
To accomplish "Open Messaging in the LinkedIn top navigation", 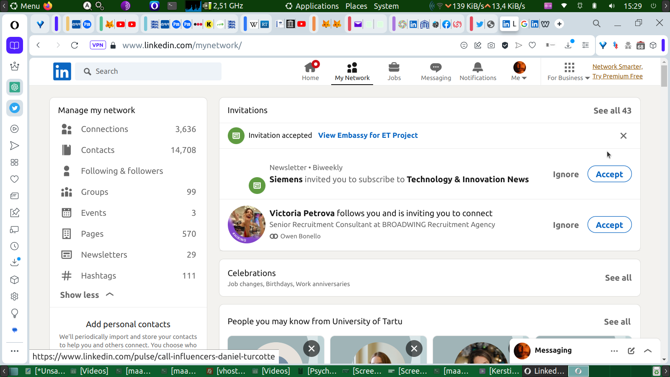I will coord(436,71).
